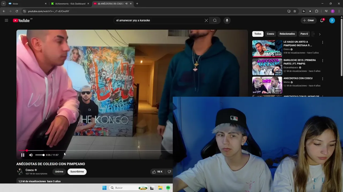Open Chrome media controls icon

pyautogui.click(x=326, y=11)
